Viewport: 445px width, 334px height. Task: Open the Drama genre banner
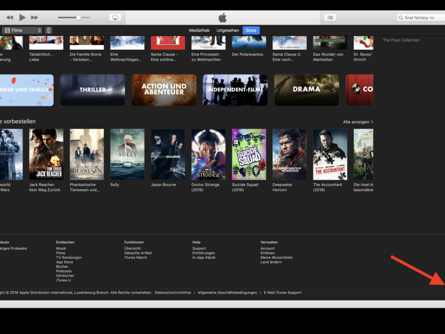coord(306,90)
